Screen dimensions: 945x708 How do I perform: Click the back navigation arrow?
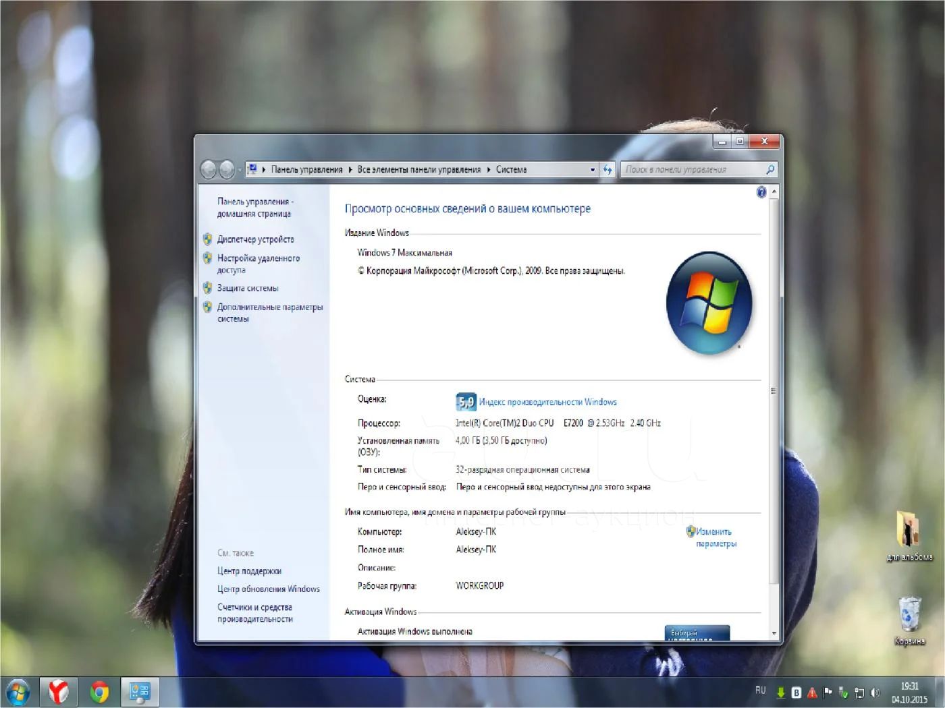coord(209,170)
